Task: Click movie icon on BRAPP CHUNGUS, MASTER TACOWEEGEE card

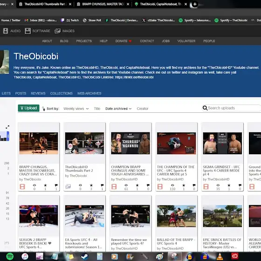Action: coord(22,186)
